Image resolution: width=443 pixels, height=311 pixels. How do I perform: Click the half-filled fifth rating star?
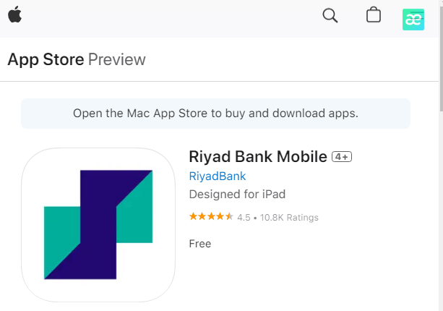click(x=229, y=216)
